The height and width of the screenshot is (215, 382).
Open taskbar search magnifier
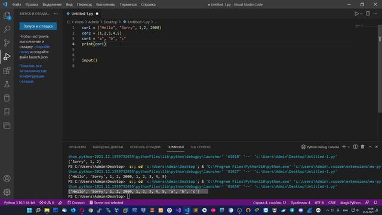pyautogui.click(x=38, y=210)
